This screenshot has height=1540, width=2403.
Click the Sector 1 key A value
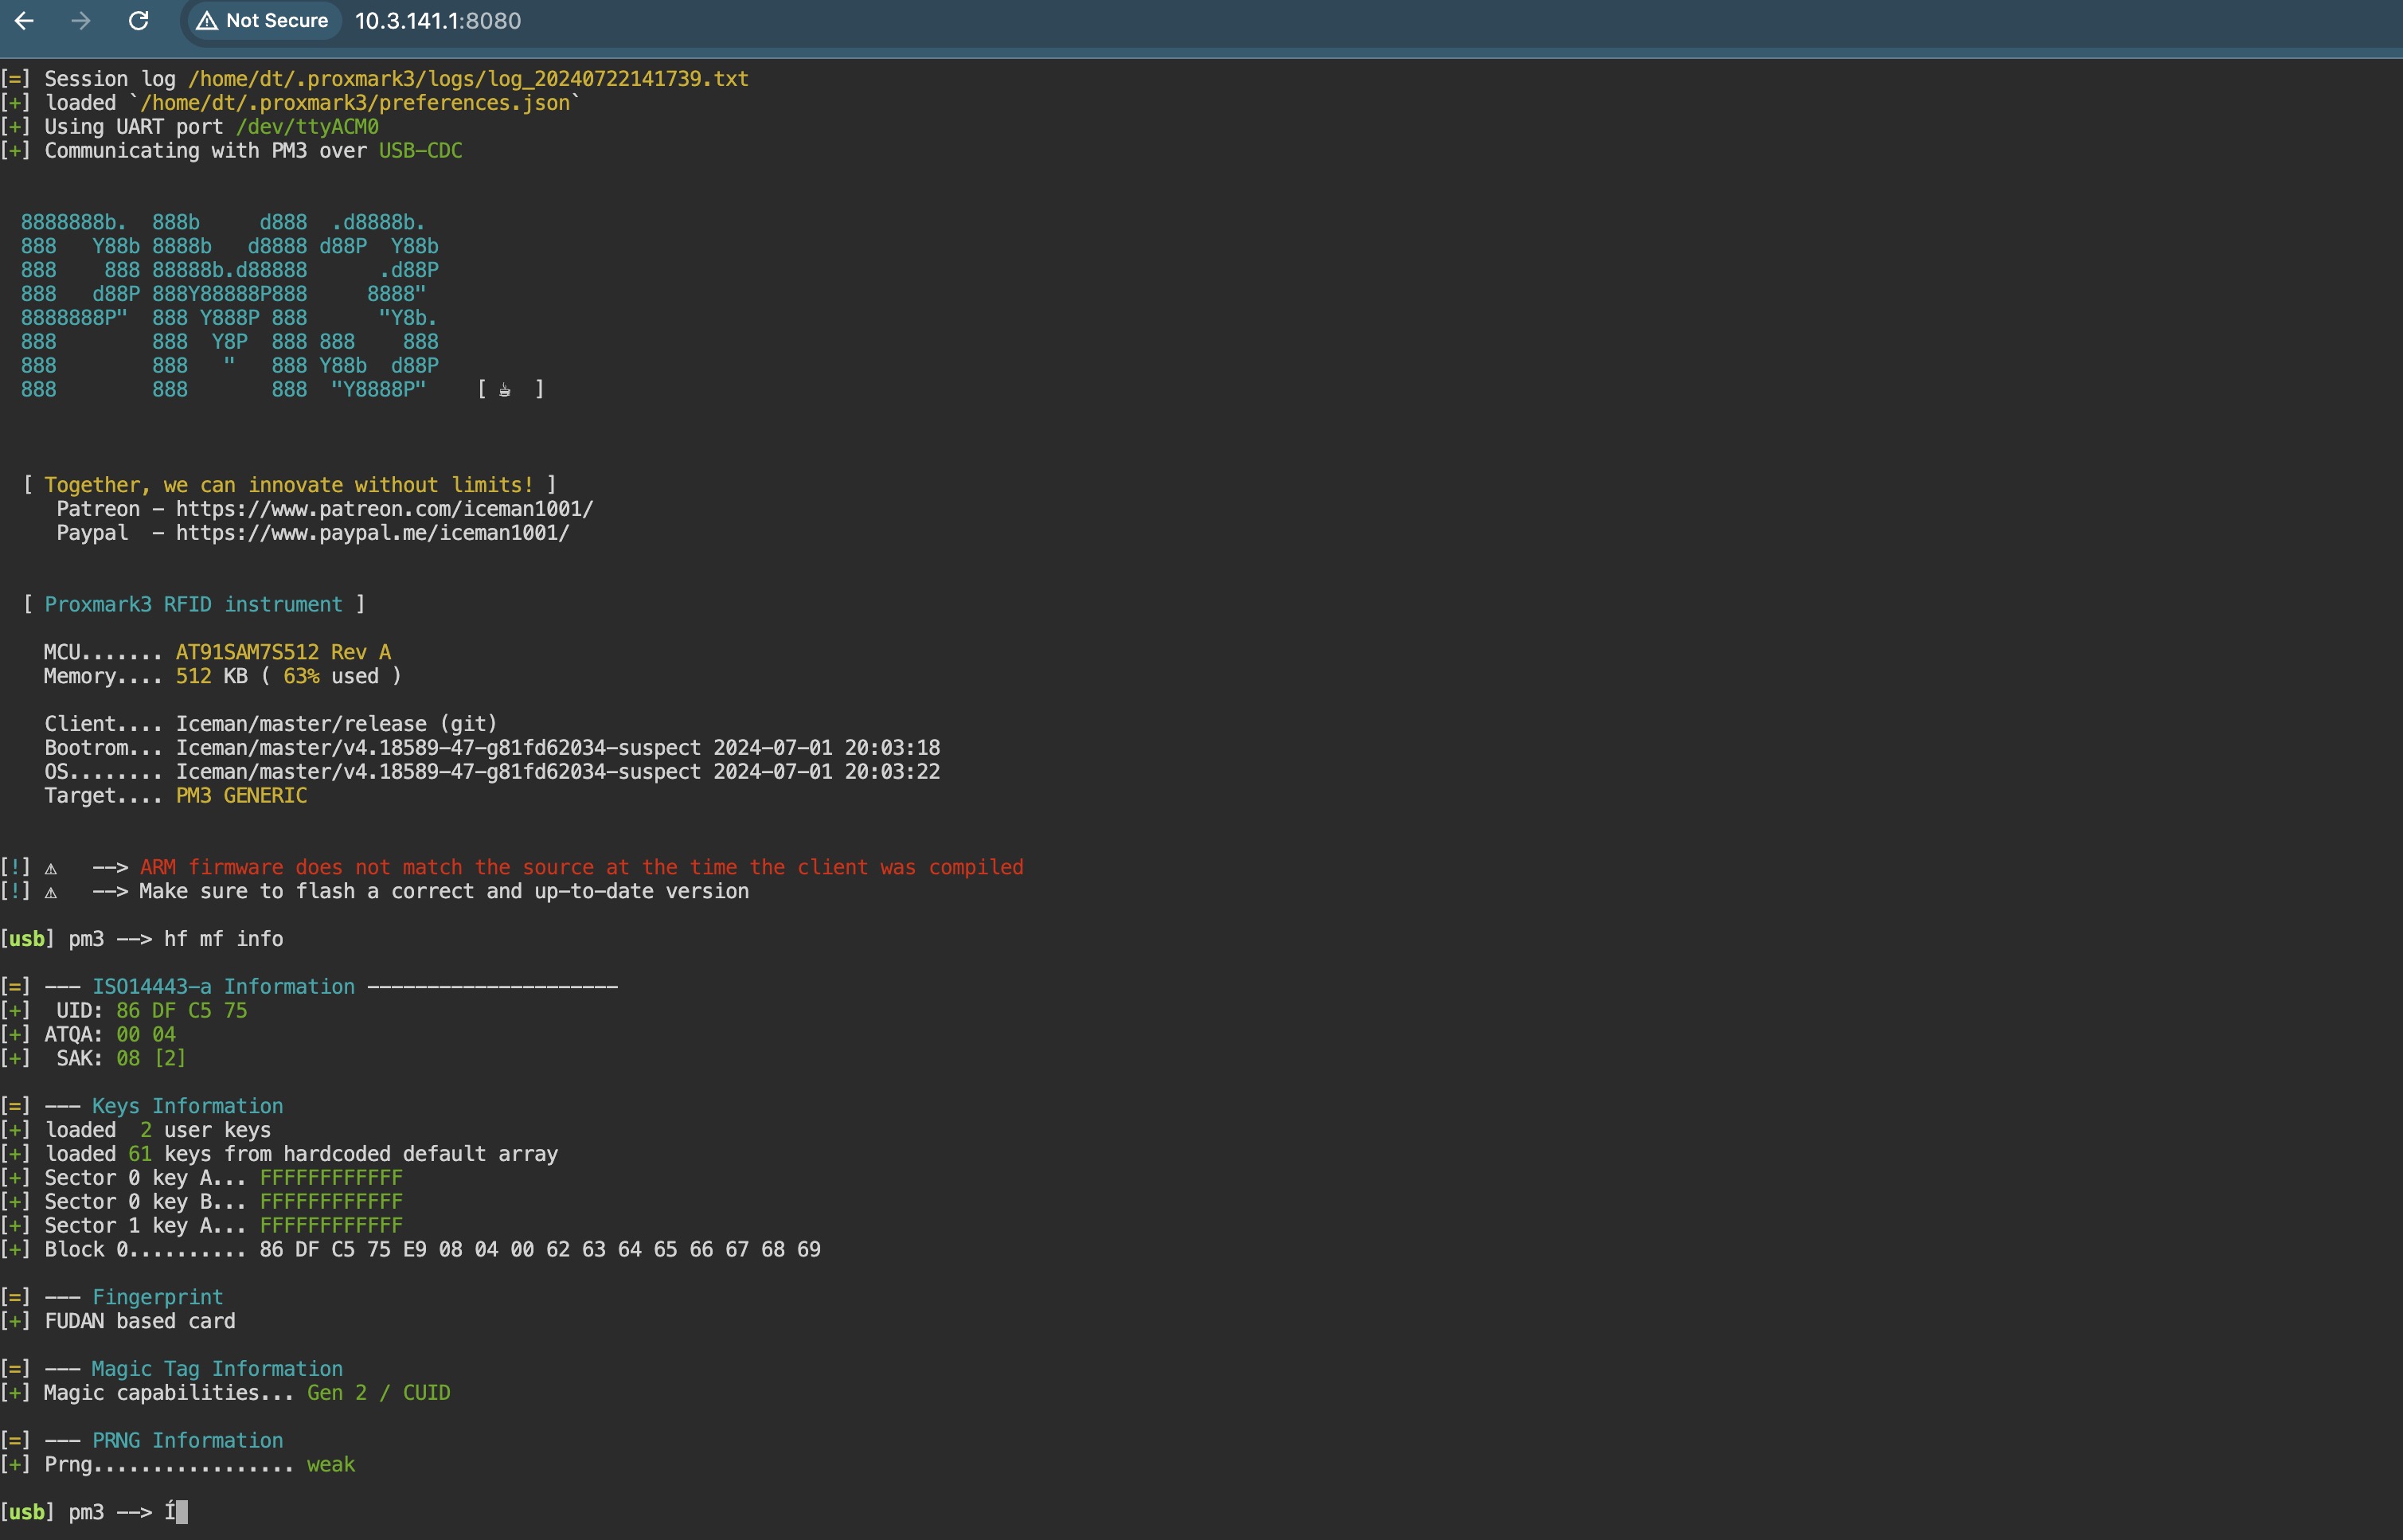point(331,1226)
